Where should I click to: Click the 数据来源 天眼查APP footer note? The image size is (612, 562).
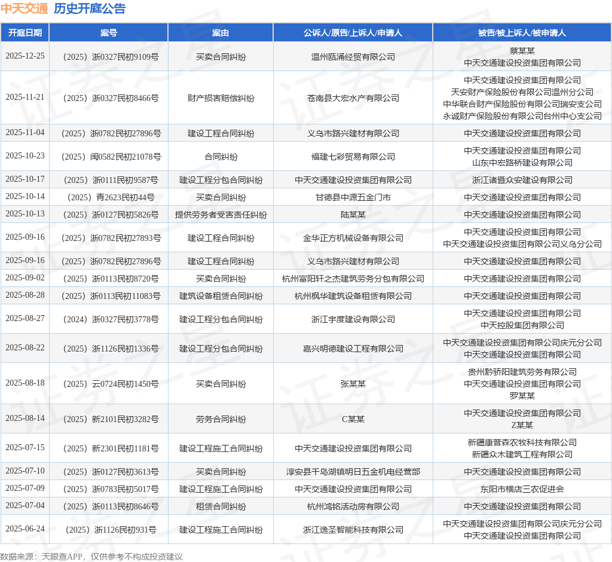click(x=91, y=557)
